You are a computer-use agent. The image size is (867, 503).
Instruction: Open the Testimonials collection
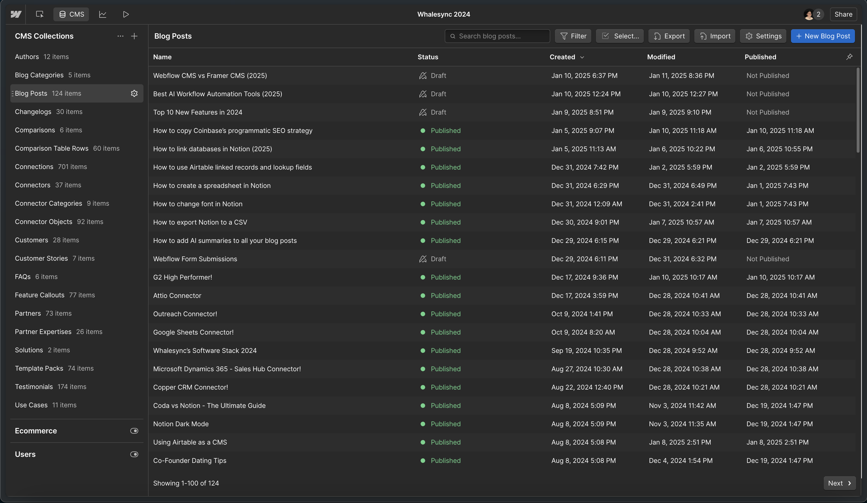tap(34, 386)
